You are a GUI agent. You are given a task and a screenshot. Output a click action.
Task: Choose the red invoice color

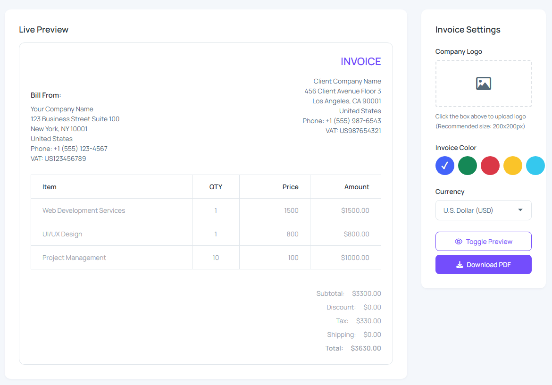490,166
